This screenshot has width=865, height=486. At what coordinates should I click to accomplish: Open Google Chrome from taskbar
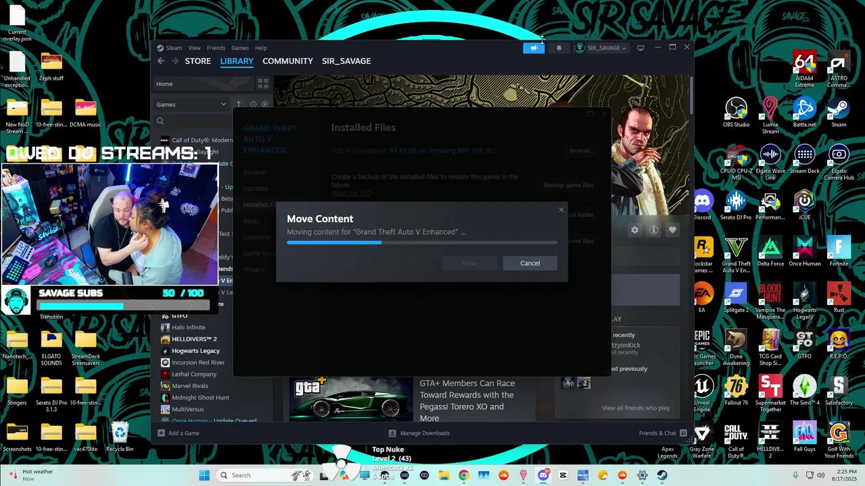coord(464,475)
